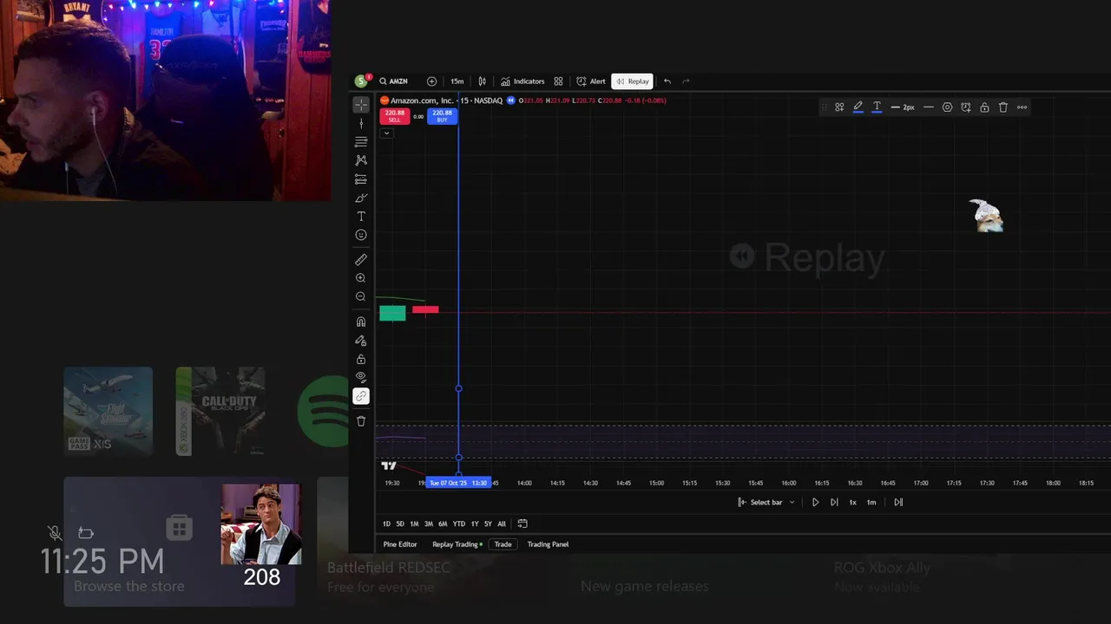Undo the last chart action
1111x624 pixels.
coord(667,81)
